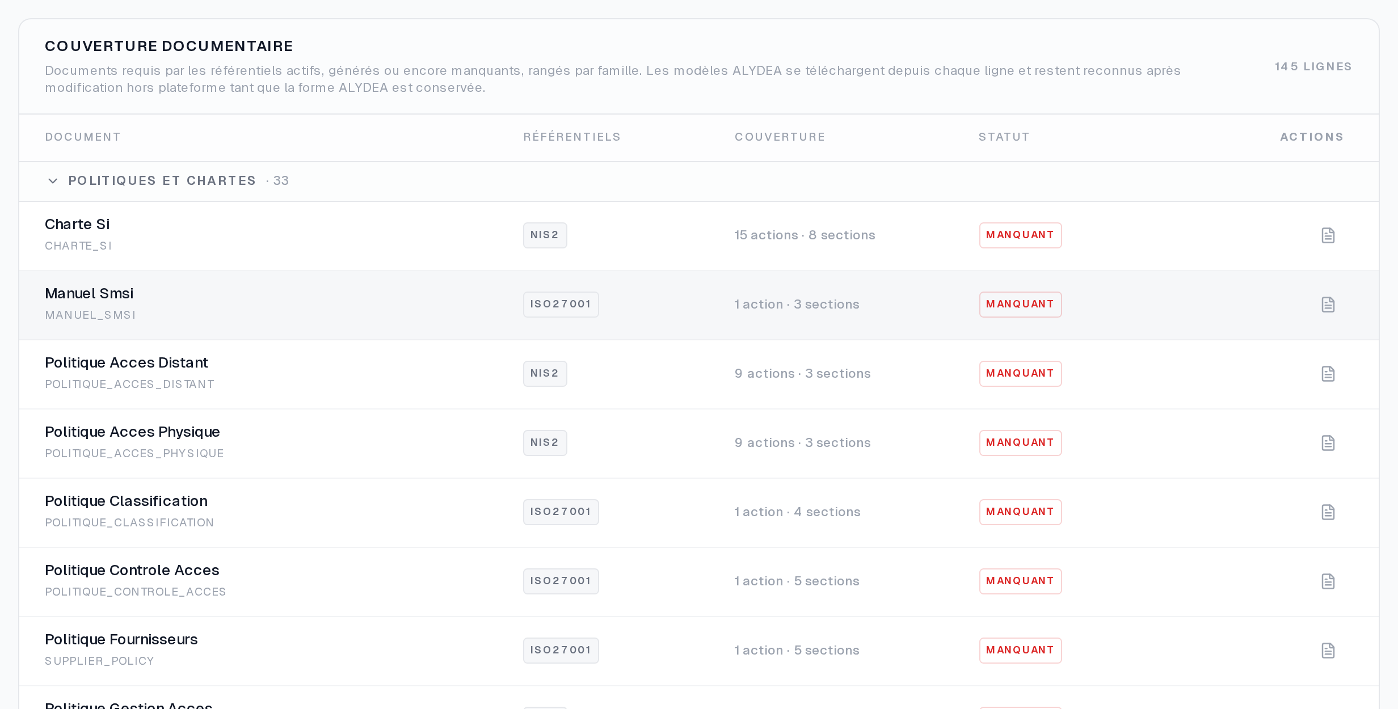Click the 'Politique Fournisseurs' title

pyautogui.click(x=121, y=640)
